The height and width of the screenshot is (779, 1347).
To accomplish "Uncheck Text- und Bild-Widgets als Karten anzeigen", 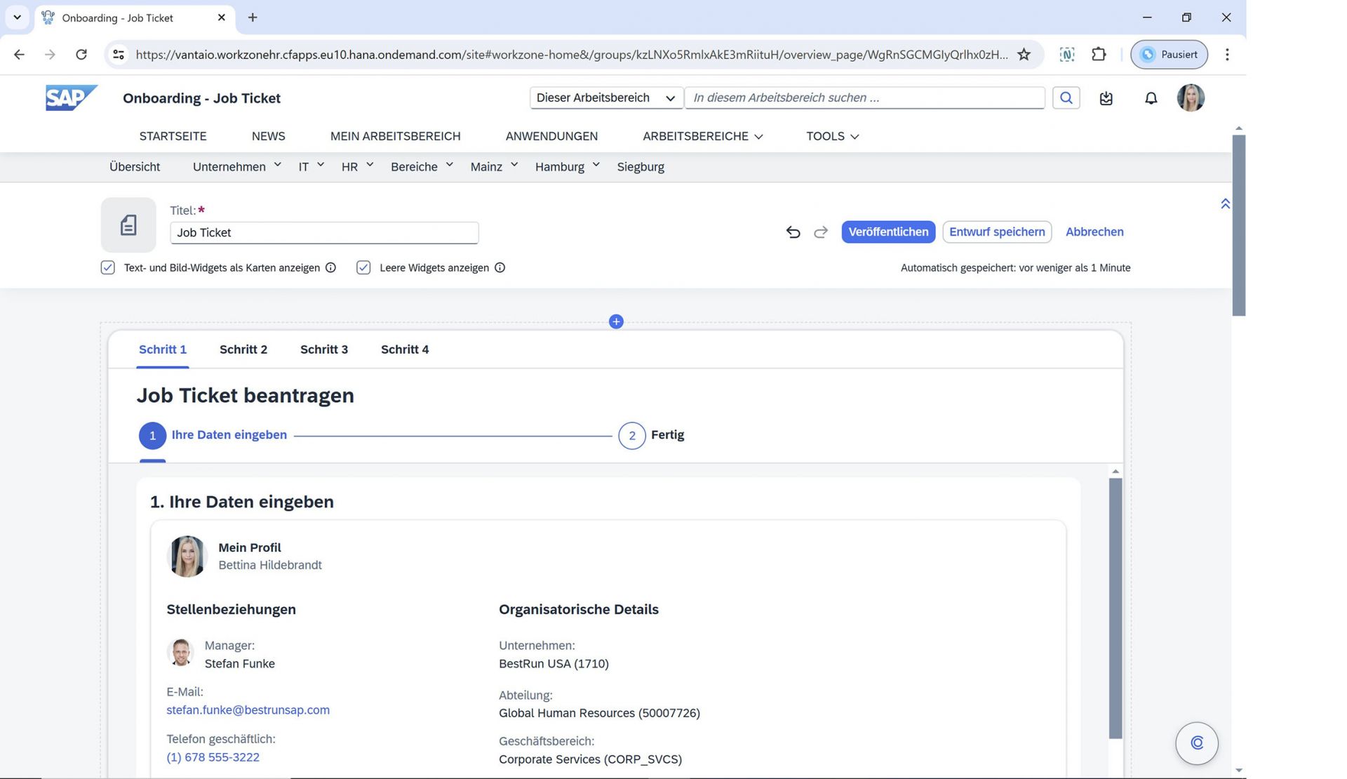I will (x=108, y=267).
